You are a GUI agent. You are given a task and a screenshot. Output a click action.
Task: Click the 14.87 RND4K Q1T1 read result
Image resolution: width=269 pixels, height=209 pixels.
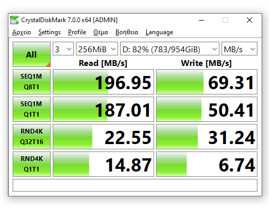[x=103, y=164]
